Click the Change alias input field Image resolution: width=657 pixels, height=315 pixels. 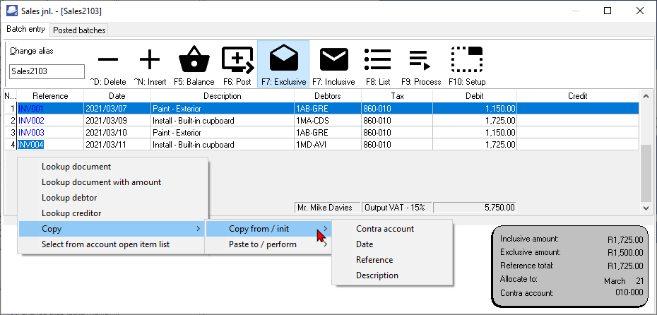(47, 71)
